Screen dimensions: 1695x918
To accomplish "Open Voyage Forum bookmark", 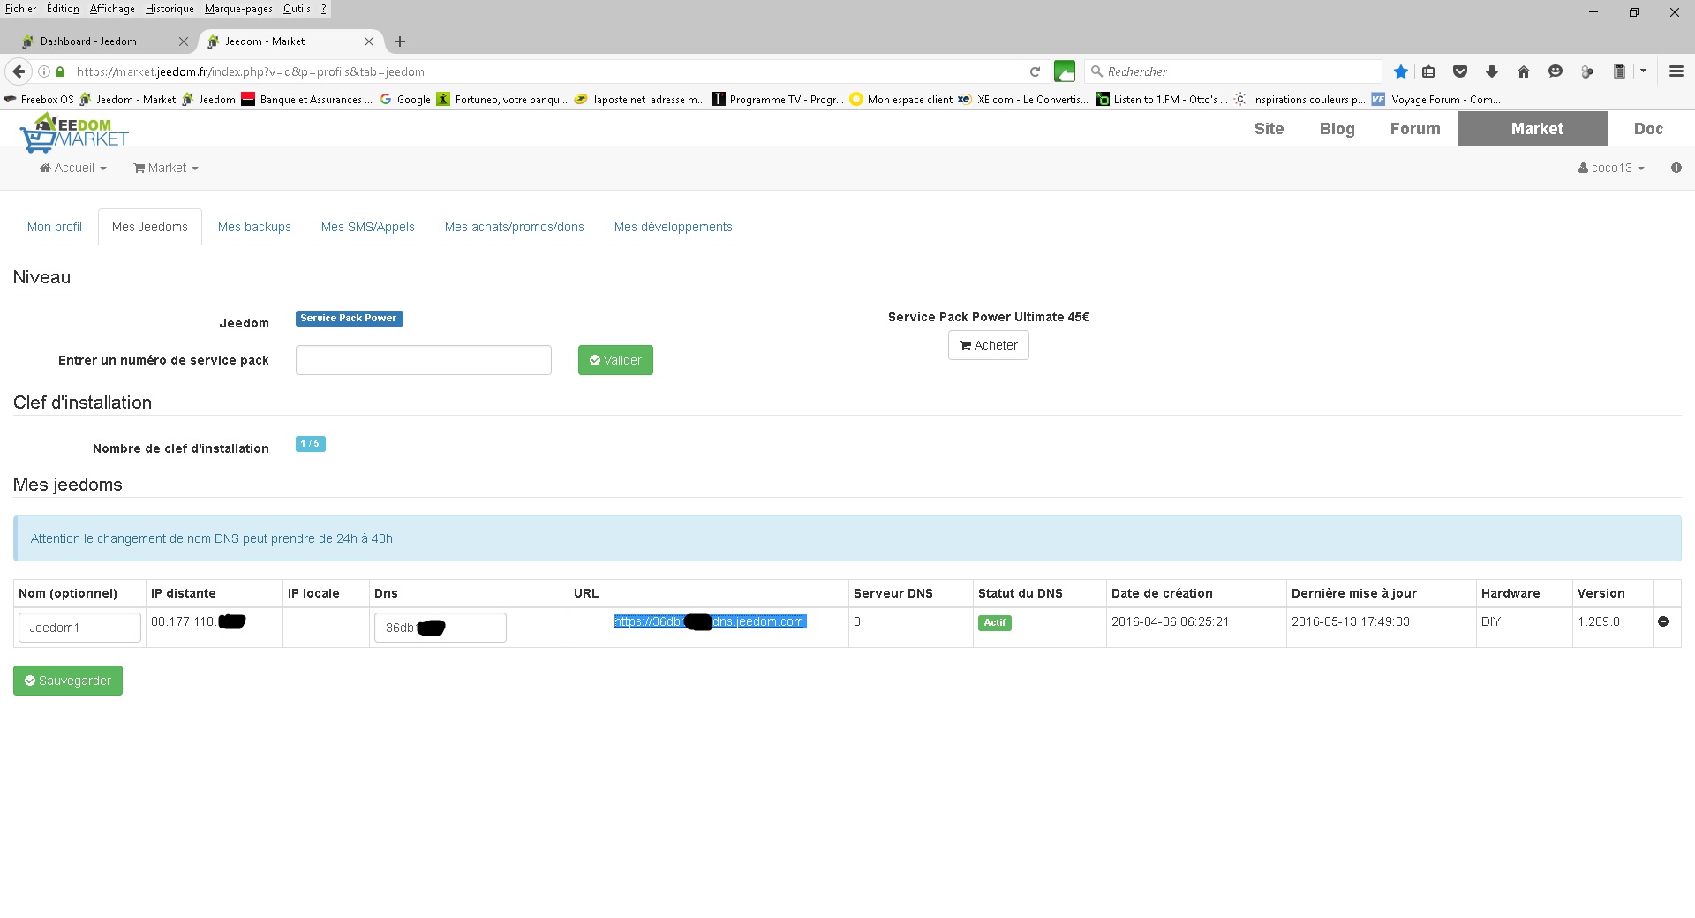I will pos(1436,100).
